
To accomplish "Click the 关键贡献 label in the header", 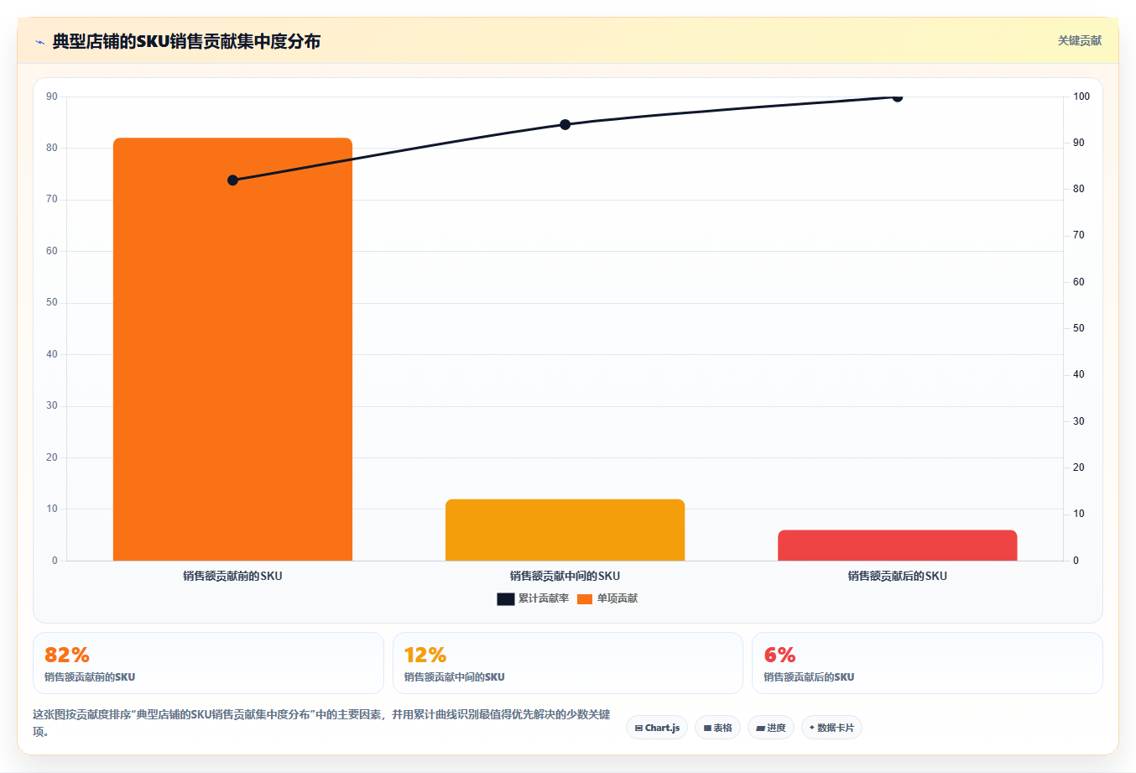I will pos(1079,40).
